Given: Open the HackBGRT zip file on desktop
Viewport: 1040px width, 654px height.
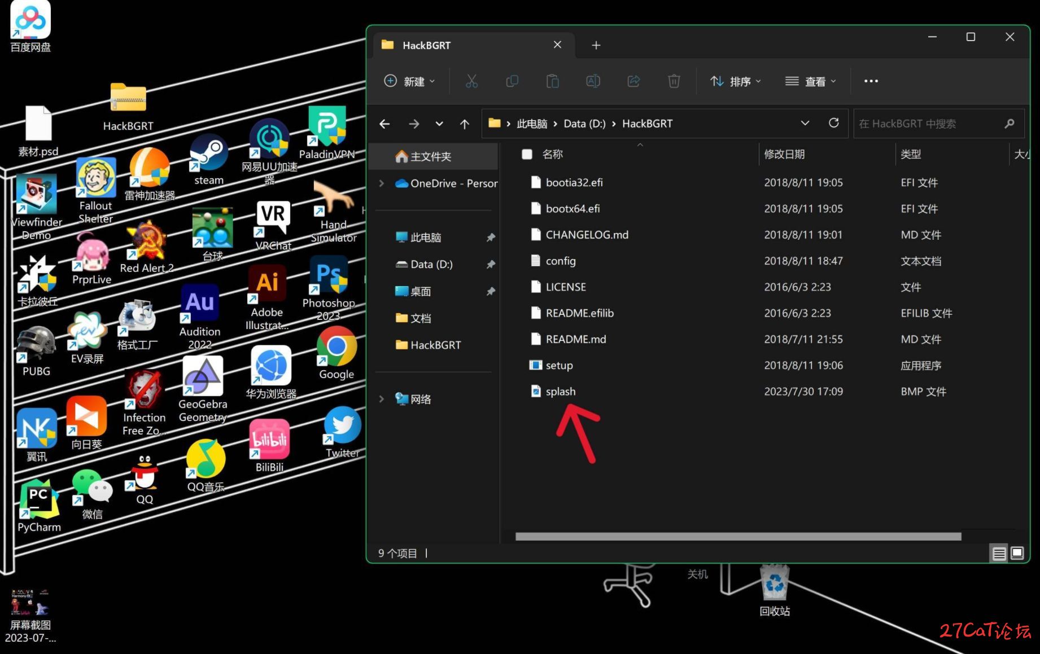Looking at the screenshot, I should (128, 107).
